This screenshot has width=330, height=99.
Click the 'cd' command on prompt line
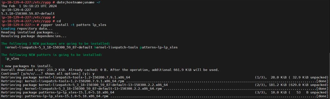point(59,21)
